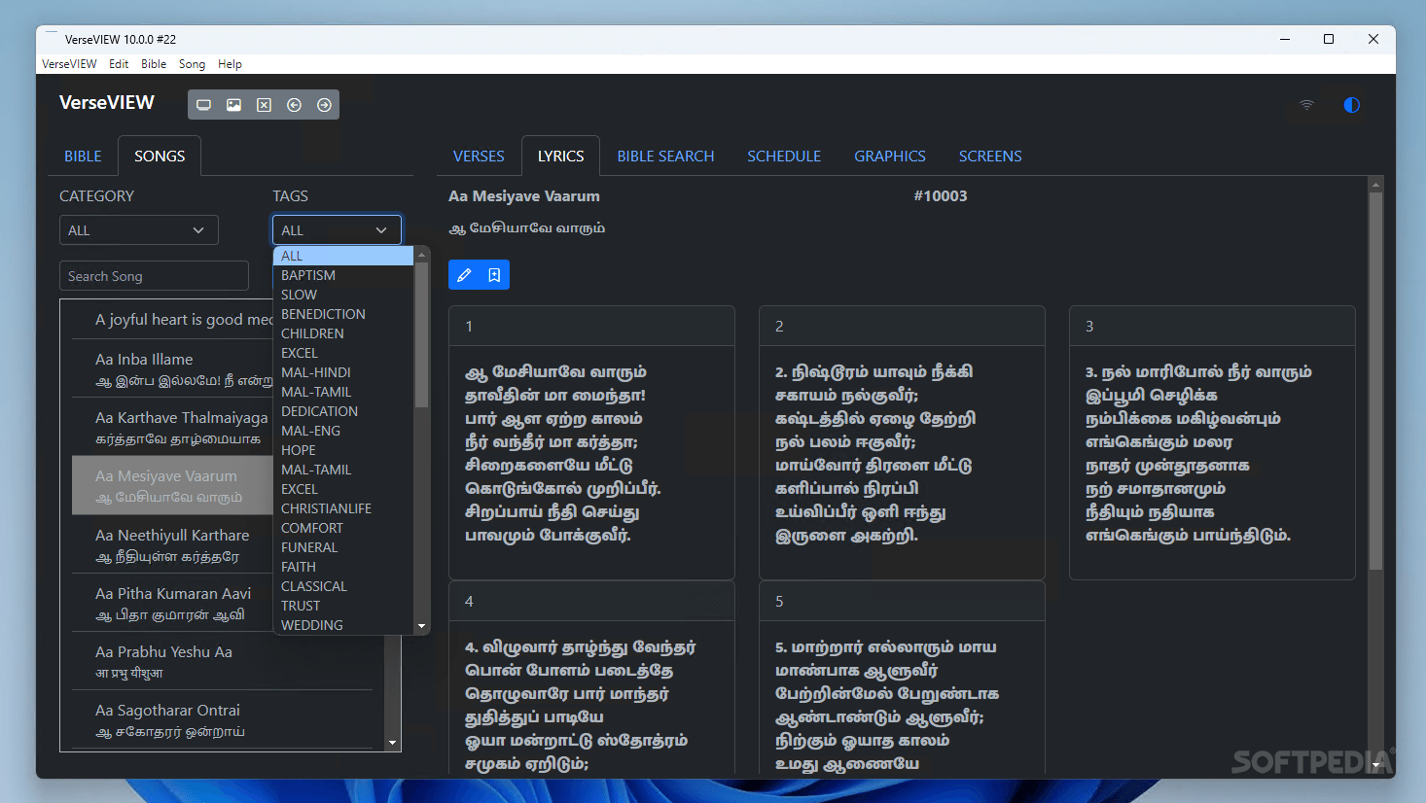Open the VerseVIEW menu in menu bar
This screenshot has width=1426, height=803.
pyautogui.click(x=69, y=64)
